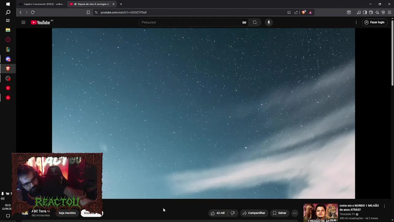Click the Fazer login button
Viewport: 394px width, 222px height.
click(374, 22)
